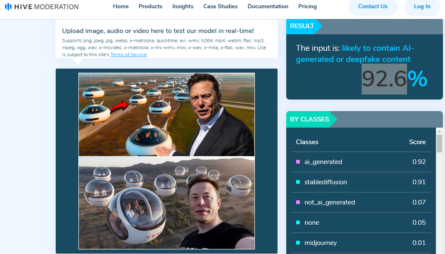Click the bottom image with glass pods
This screenshot has width=445, height=254.
click(166, 202)
